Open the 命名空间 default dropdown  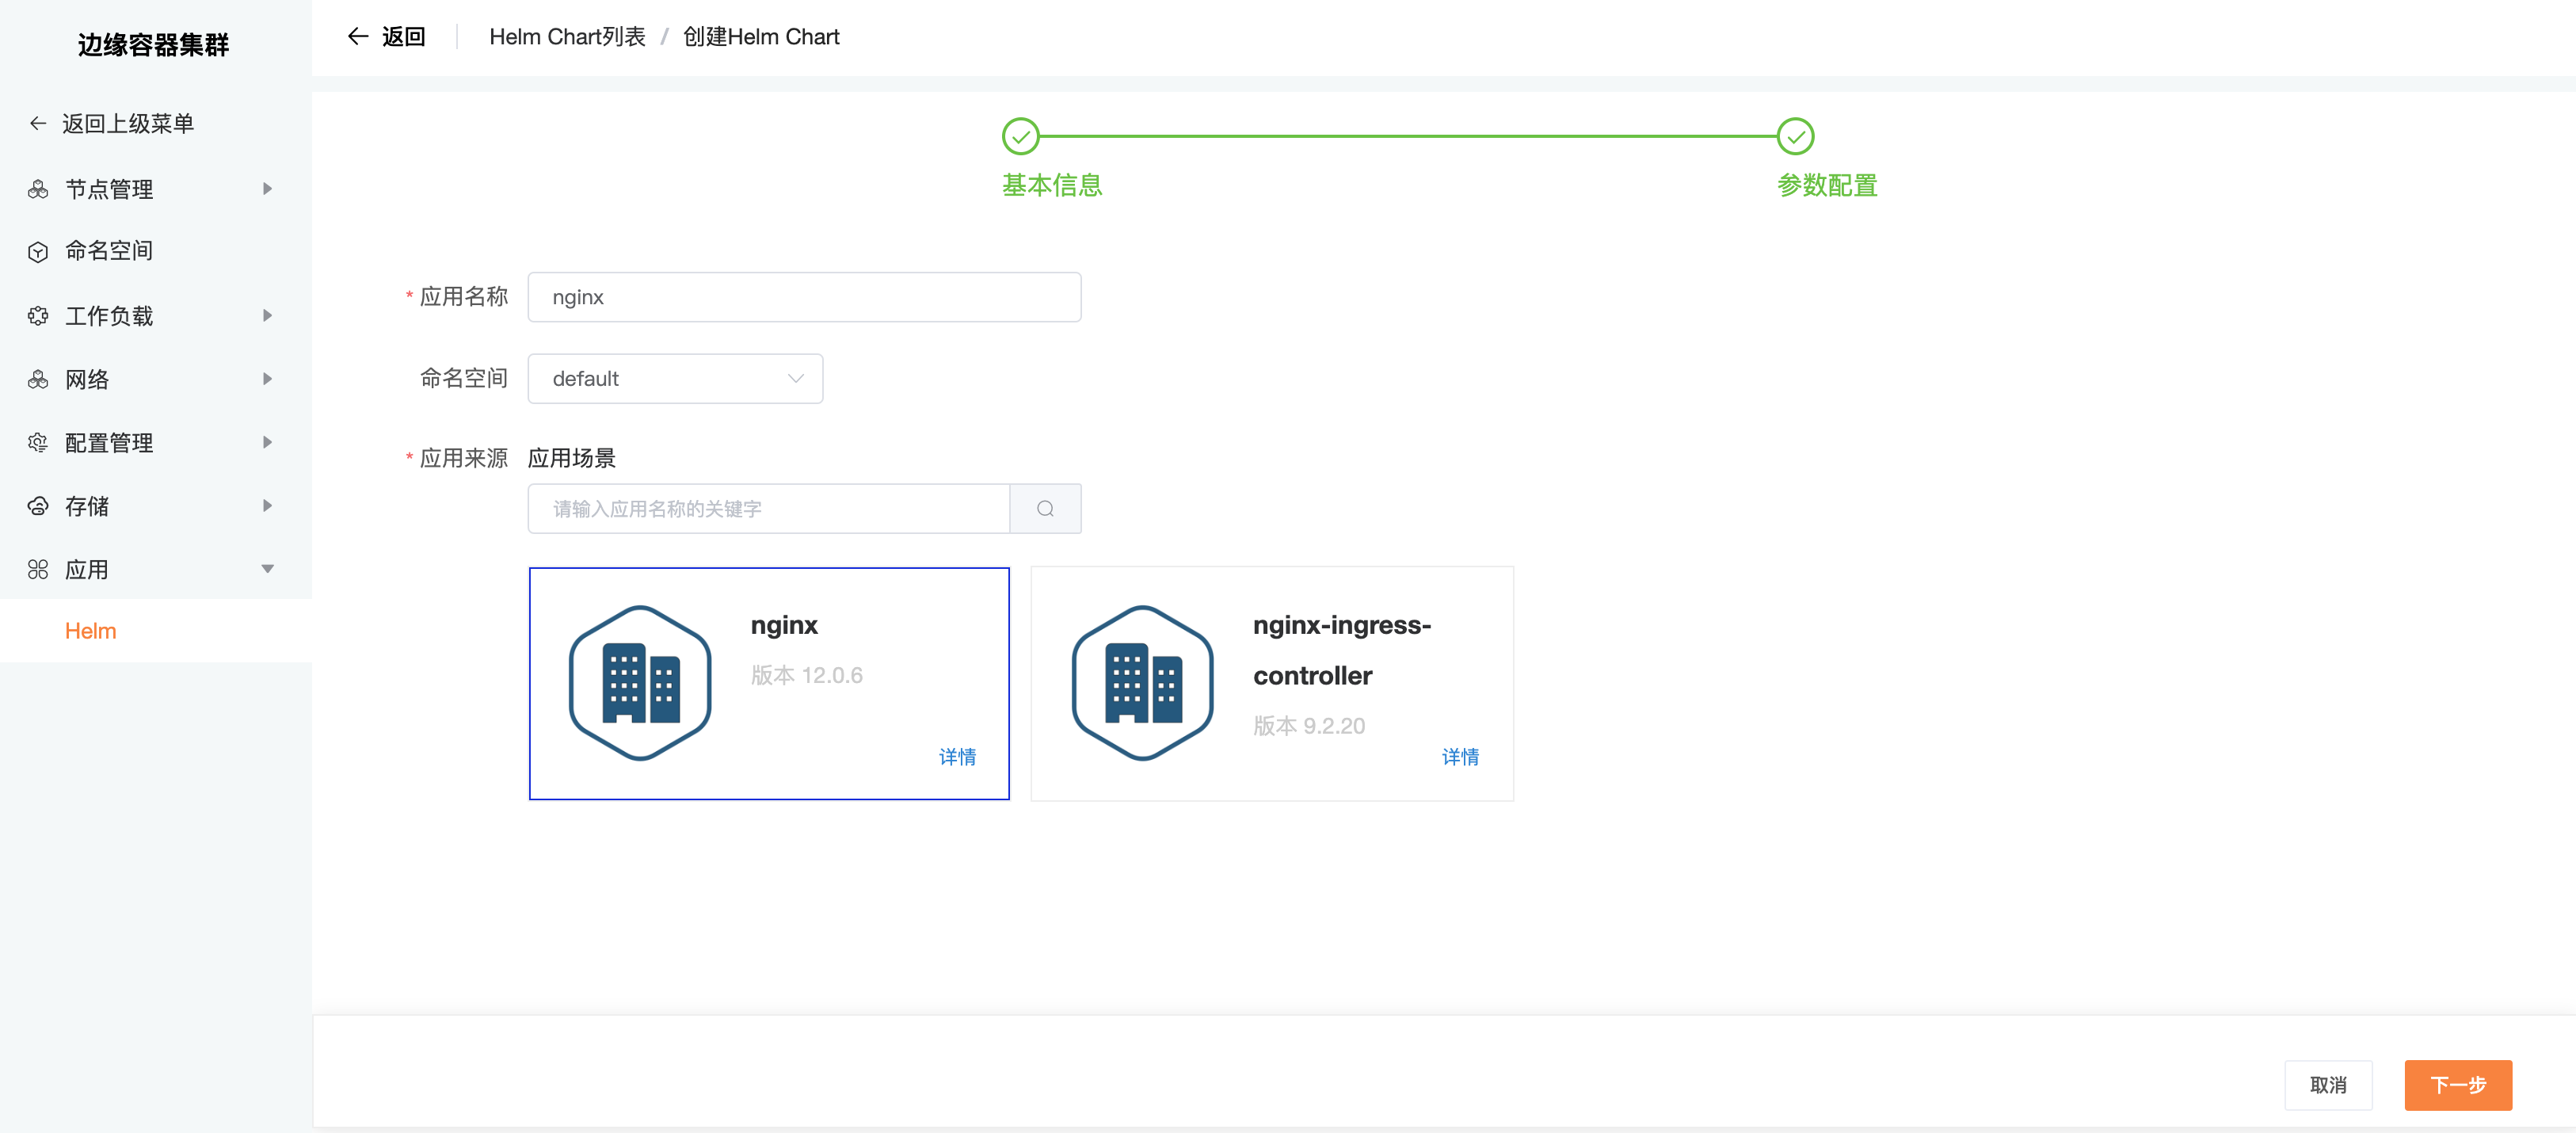(x=675, y=379)
